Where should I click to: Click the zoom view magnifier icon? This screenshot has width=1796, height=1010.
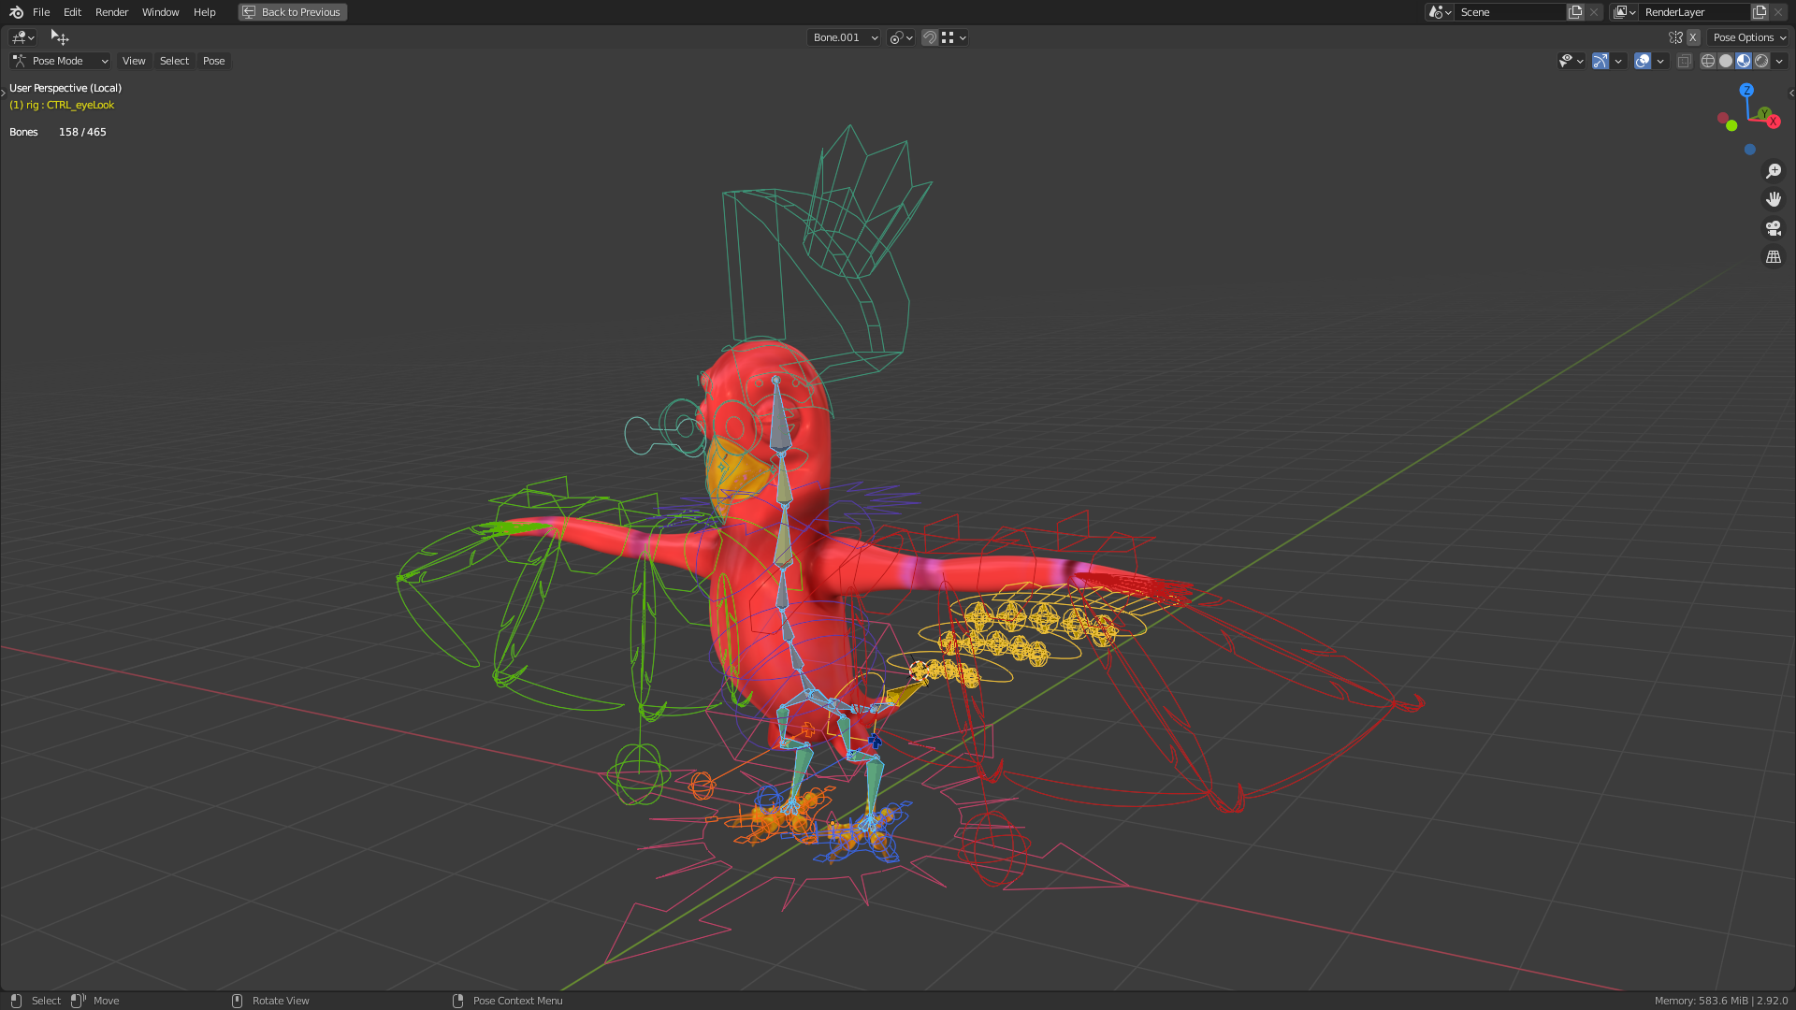click(x=1773, y=171)
